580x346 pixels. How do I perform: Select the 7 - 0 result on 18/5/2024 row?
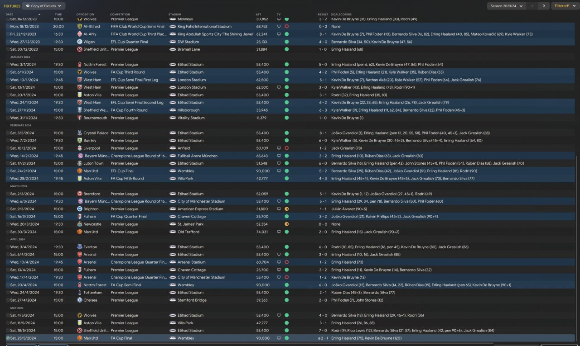pos(323,331)
